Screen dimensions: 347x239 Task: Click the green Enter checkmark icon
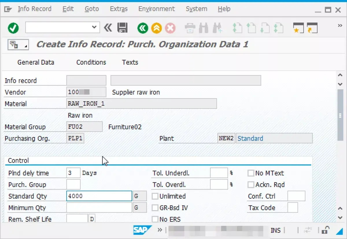13,28
